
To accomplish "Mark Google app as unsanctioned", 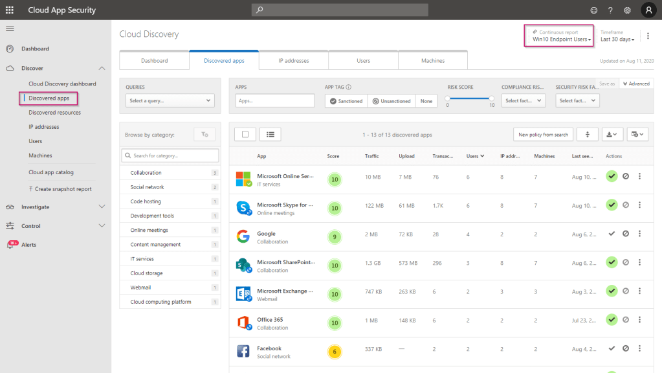I will pos(626,234).
